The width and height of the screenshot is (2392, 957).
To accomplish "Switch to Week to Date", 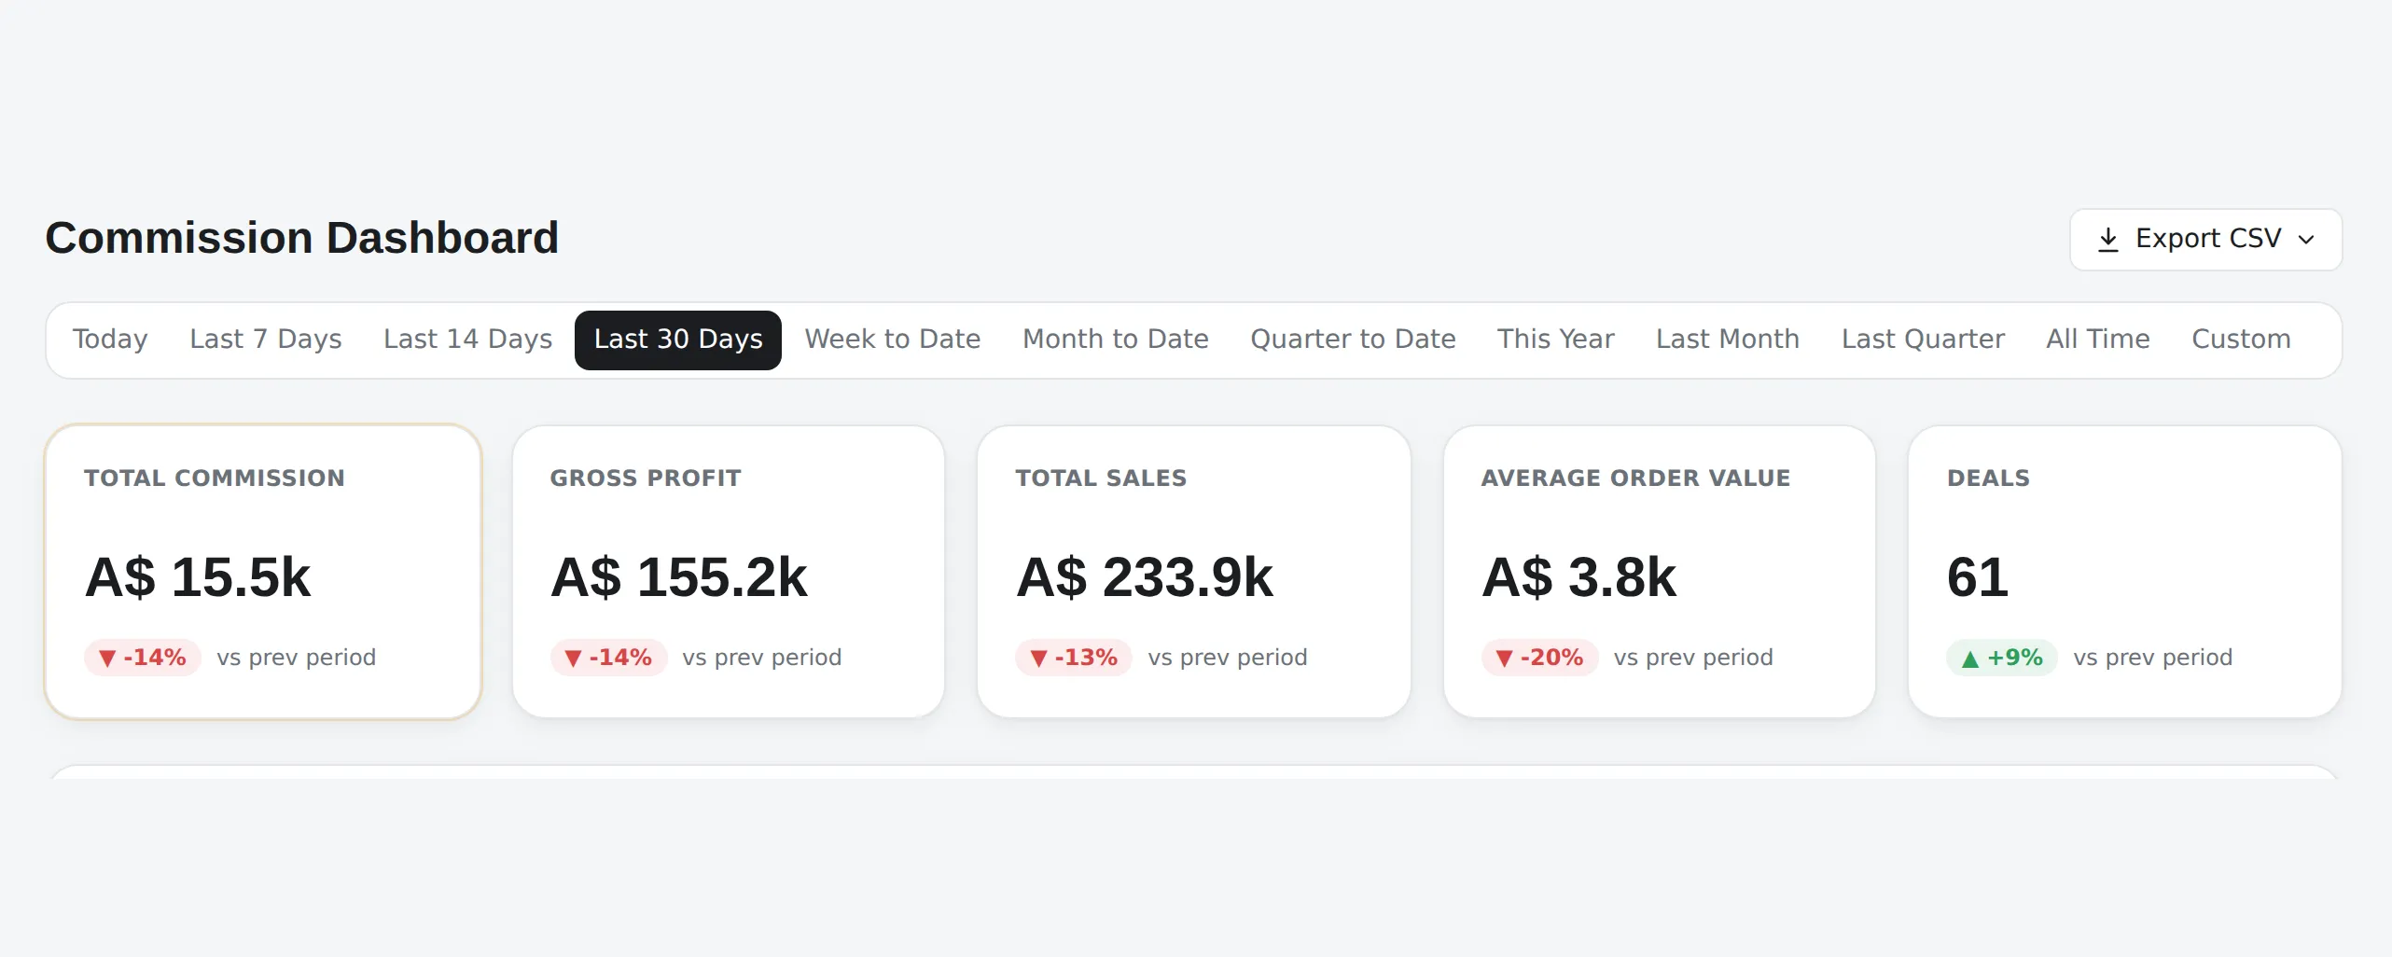I will tap(893, 340).
